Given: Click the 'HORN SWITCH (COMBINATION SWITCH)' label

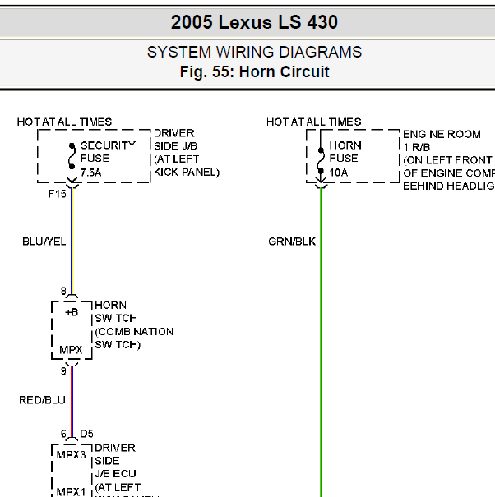Looking at the screenshot, I should [134, 324].
